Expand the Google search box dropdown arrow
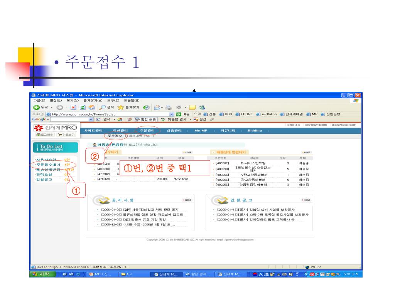 (91, 119)
